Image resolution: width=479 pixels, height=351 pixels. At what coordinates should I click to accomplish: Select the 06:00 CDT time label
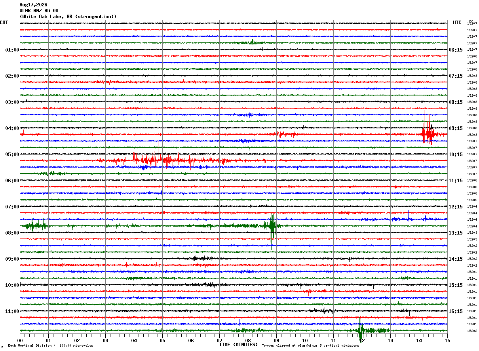[x=12, y=181]
